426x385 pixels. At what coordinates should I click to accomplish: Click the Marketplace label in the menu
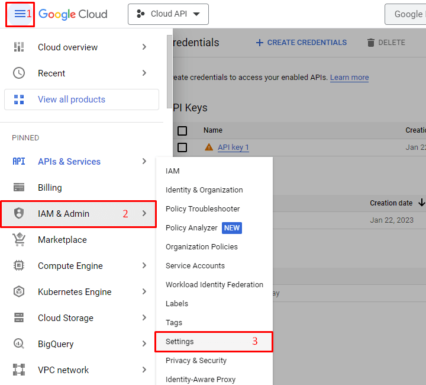point(62,239)
